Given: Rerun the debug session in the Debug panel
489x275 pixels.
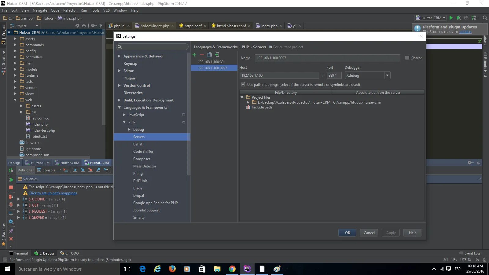Looking at the screenshot, I should [11, 170].
